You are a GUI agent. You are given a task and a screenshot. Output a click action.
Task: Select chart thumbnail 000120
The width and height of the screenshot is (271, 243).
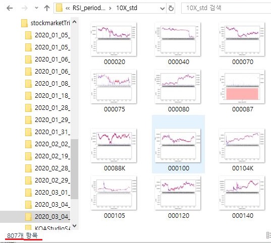pos(178,193)
